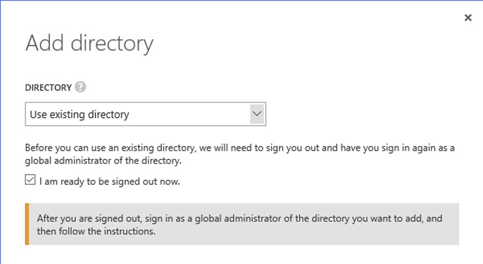The width and height of the screenshot is (483, 264).
Task: Click 'then follow the instructions' text in banner
Action: tap(95, 232)
